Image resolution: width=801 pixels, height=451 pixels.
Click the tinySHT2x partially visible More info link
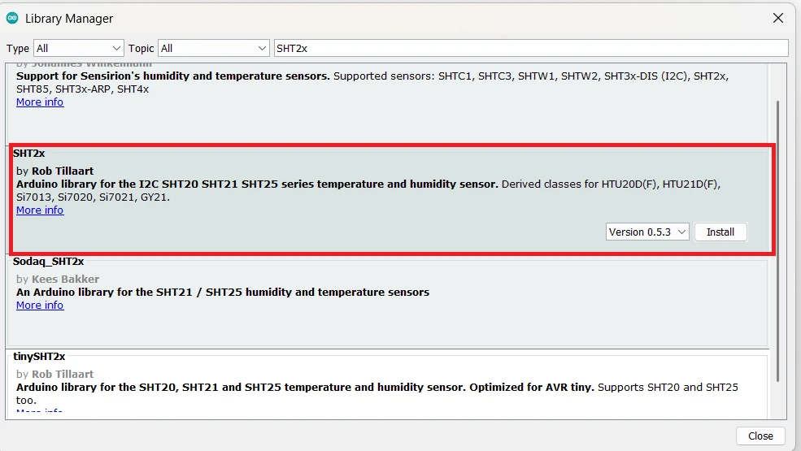[40, 411]
